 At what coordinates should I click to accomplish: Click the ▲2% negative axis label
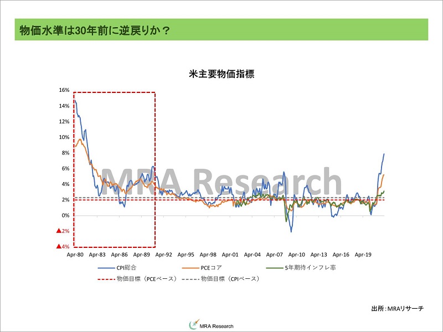tap(63, 231)
